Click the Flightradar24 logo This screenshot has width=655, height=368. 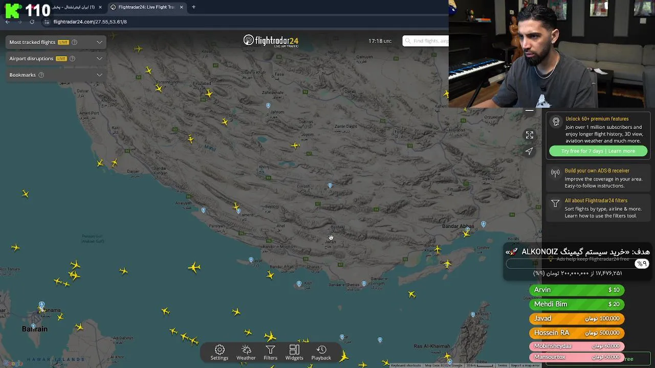(x=271, y=41)
